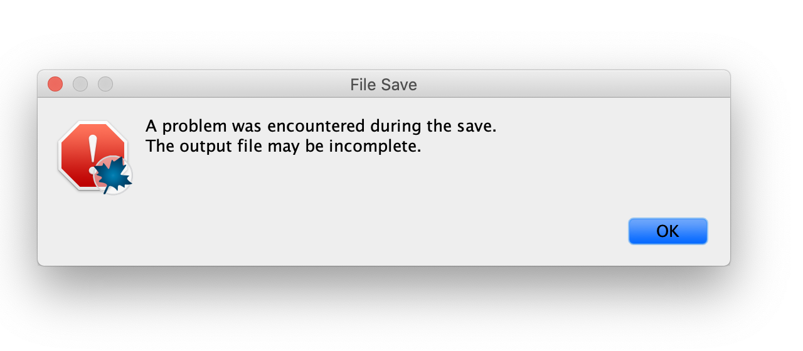Click the OK button
The height and width of the screenshot is (351, 803).
point(667,231)
